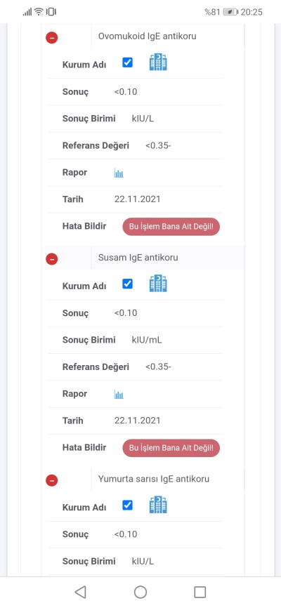The image size is (281, 608).
Task: Open recent apps square button
Action: click(200, 592)
